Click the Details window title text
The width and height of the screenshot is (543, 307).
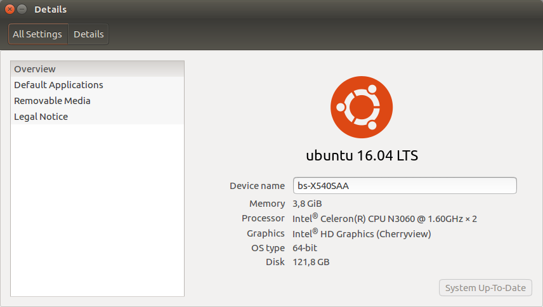coord(50,10)
